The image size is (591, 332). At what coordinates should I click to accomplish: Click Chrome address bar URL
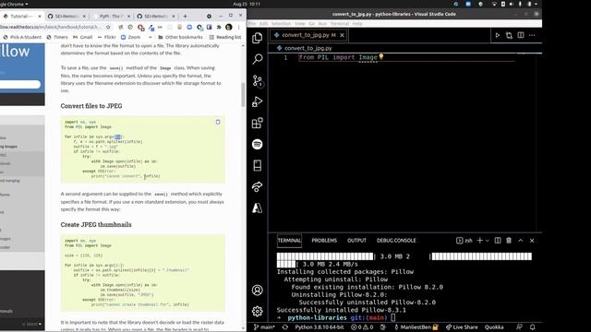(51, 27)
